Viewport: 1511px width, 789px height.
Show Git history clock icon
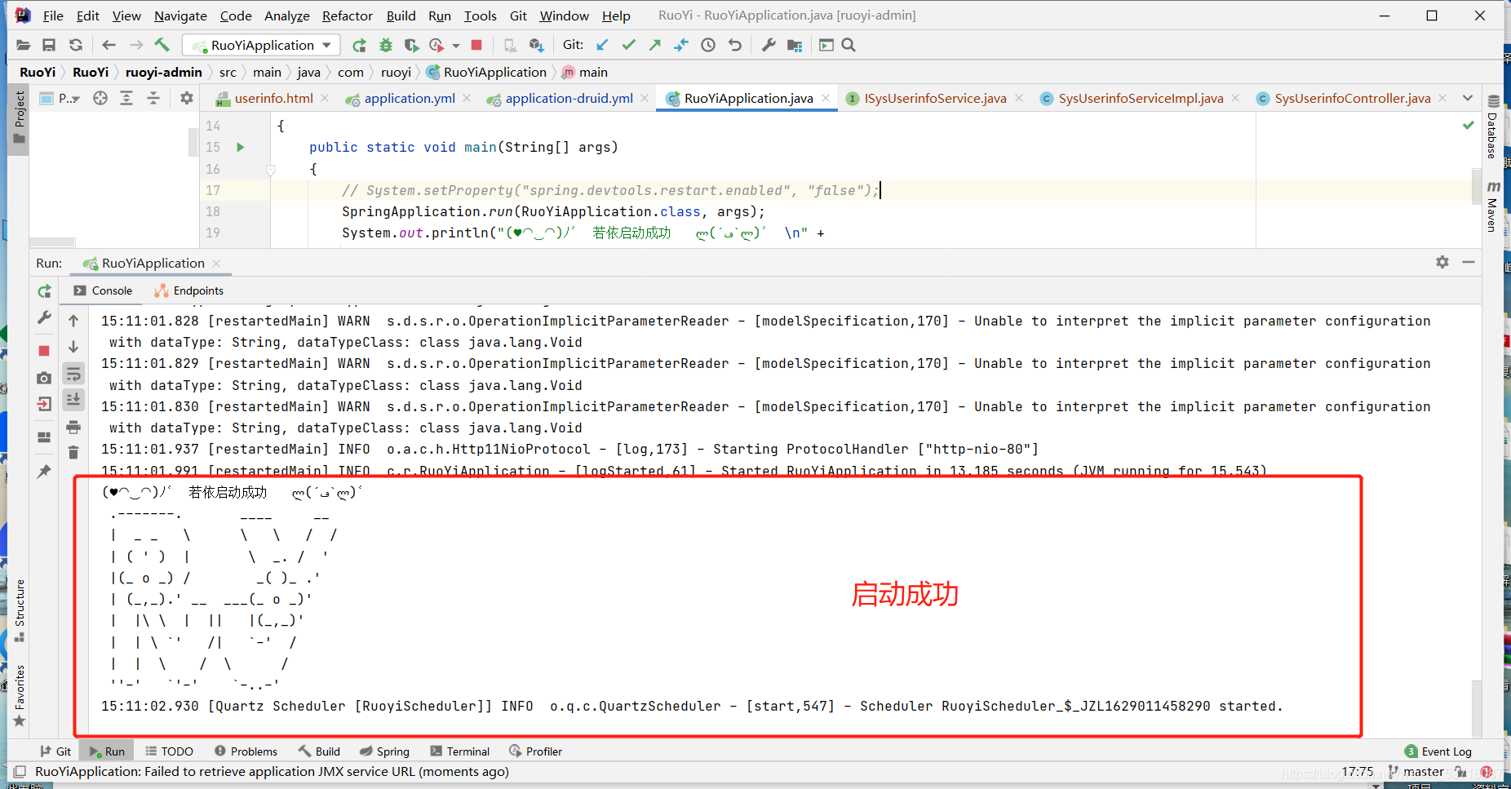708,45
